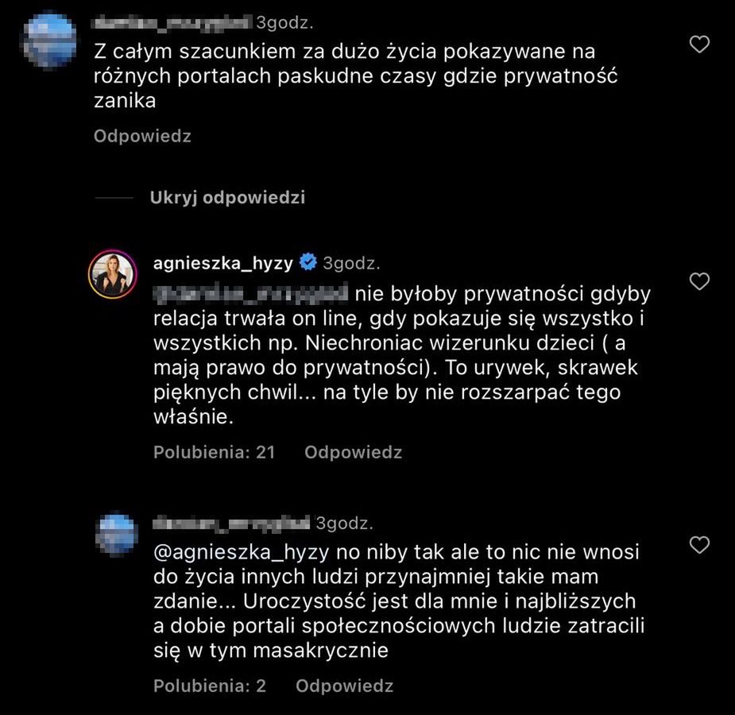
Task: Open the agnieszka_hyzy username link
Action: click(223, 263)
